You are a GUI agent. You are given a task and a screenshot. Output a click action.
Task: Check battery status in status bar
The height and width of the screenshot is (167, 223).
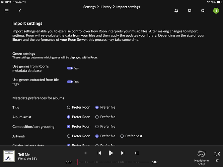(219, 2)
